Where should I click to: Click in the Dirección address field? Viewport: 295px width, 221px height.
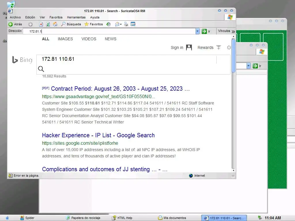click(x=109, y=31)
